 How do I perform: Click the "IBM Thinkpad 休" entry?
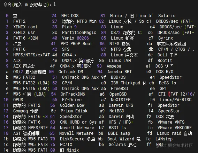(x=129, y=83)
